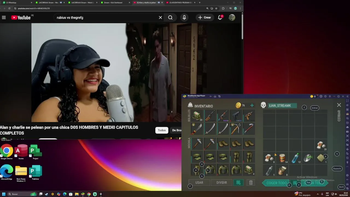Click the voice search microphone icon
The height and width of the screenshot is (197, 350).
tap(184, 18)
